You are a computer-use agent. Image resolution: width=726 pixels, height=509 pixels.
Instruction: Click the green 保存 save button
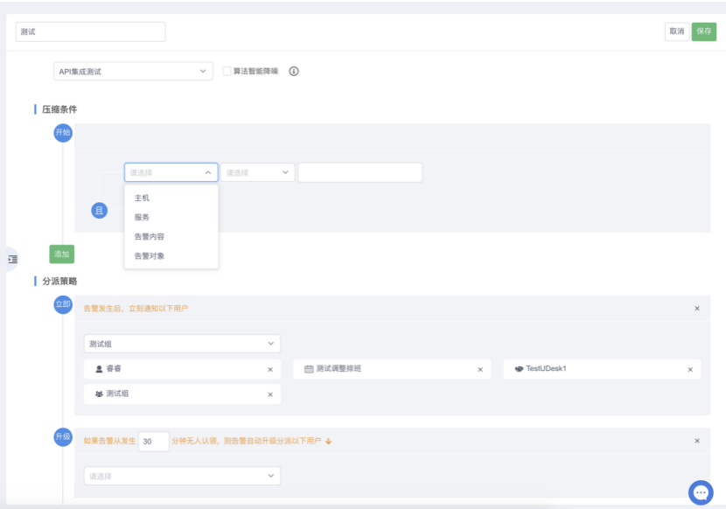(x=704, y=31)
